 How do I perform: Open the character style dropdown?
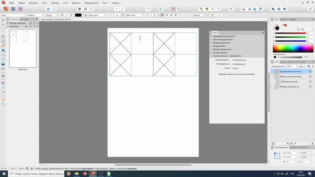pyautogui.click(x=97, y=15)
